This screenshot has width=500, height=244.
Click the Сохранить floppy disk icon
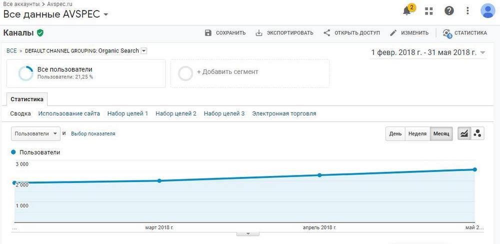(x=208, y=33)
